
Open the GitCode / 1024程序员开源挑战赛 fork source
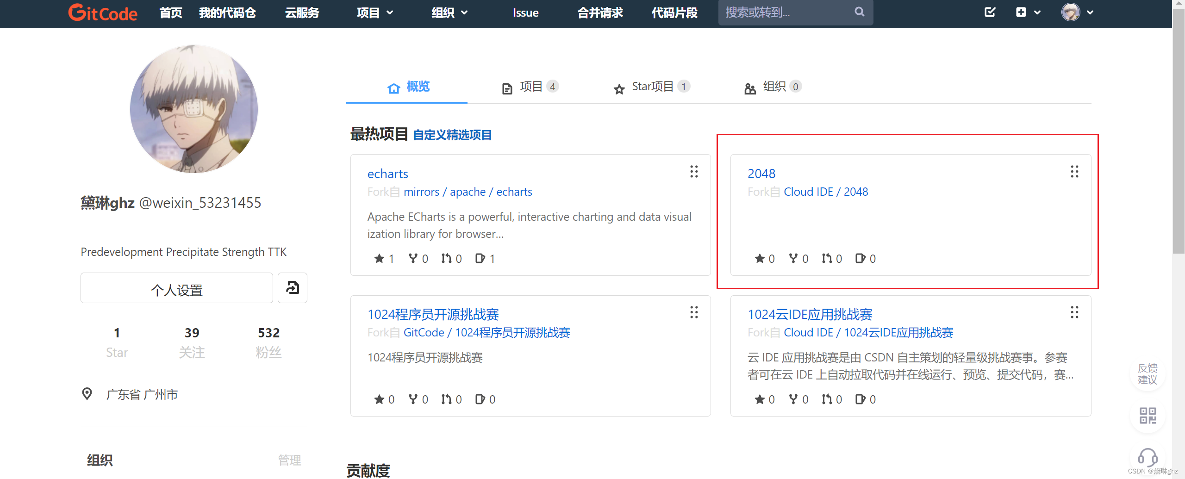point(486,333)
